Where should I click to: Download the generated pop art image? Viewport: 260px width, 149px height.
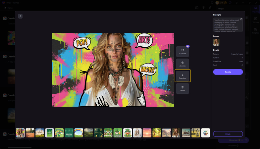[x=182, y=76]
